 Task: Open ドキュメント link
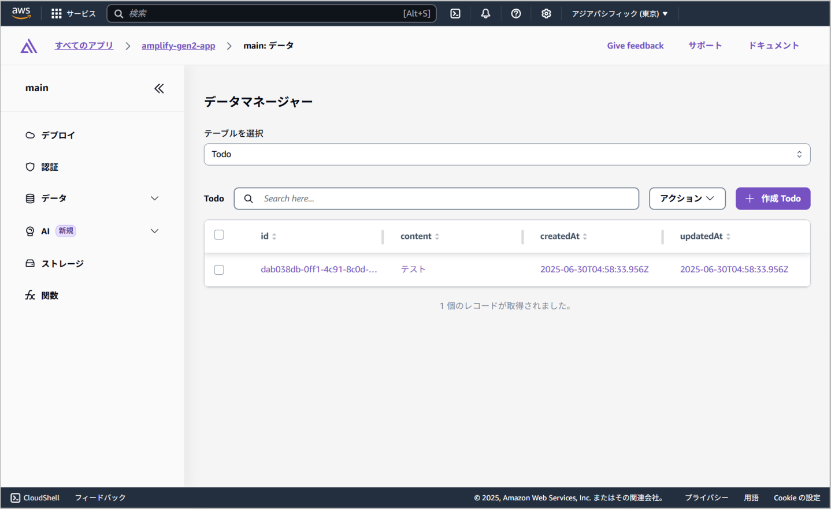point(773,46)
